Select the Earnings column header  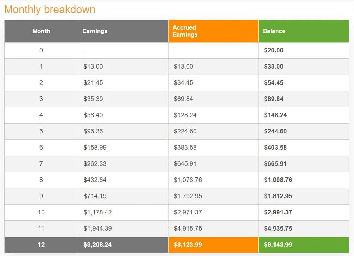(123, 31)
